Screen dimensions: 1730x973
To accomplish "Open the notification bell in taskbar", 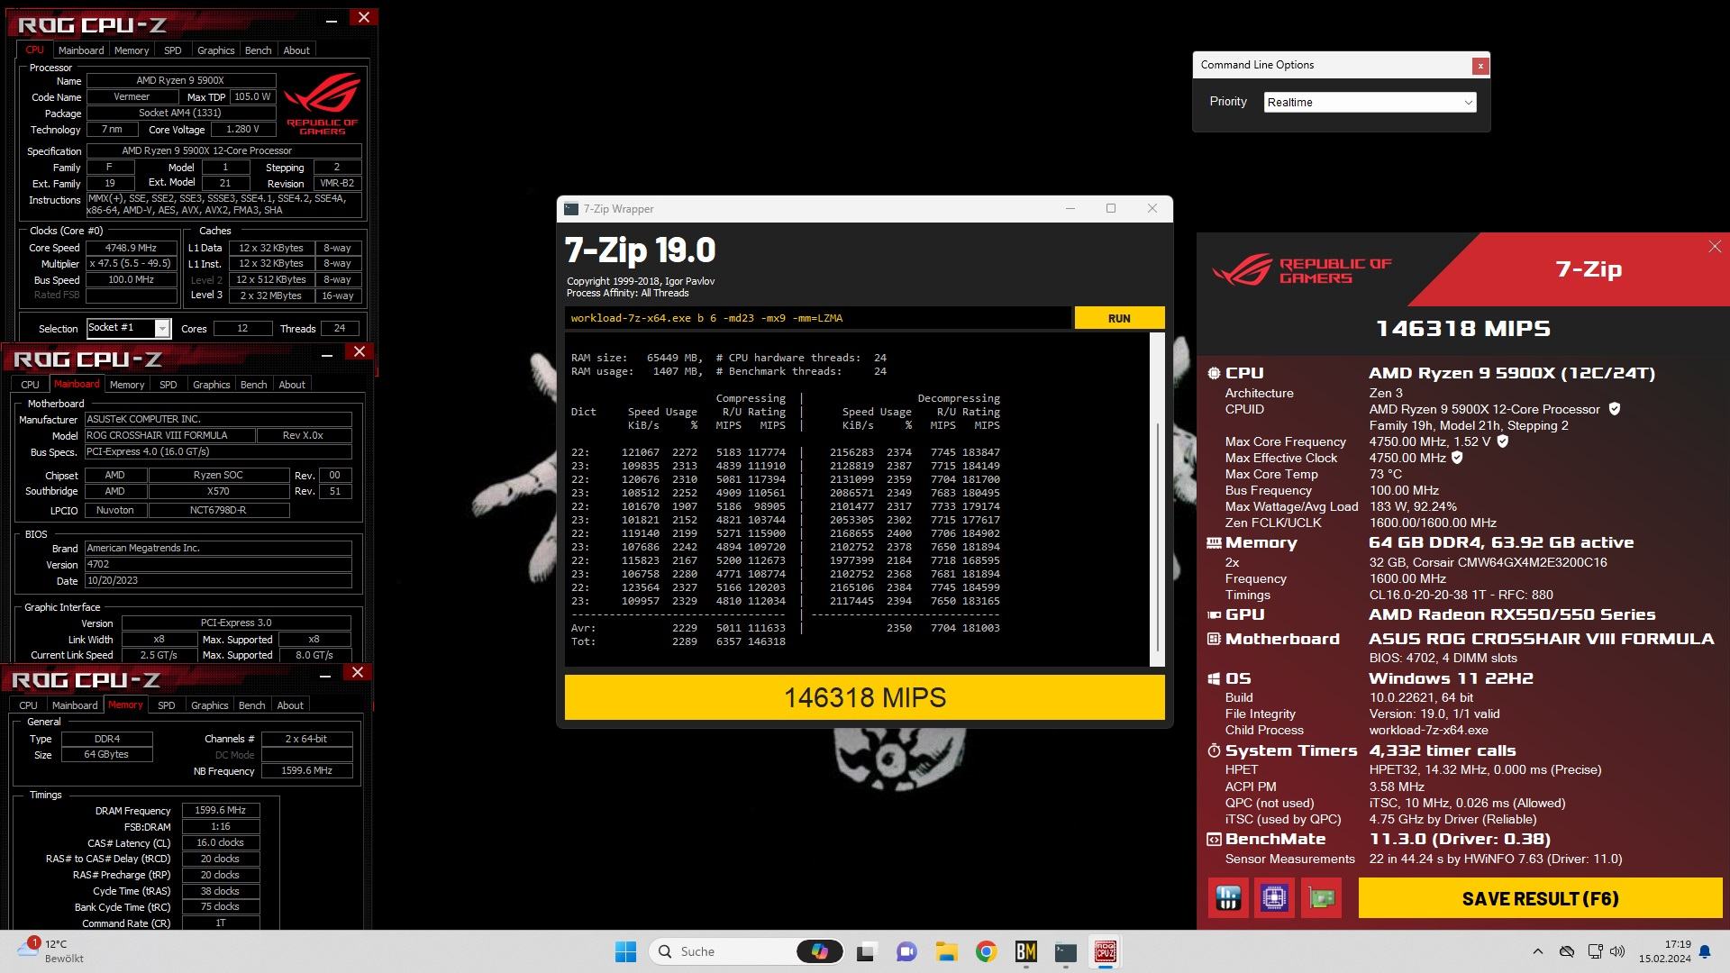I will click(x=1705, y=951).
